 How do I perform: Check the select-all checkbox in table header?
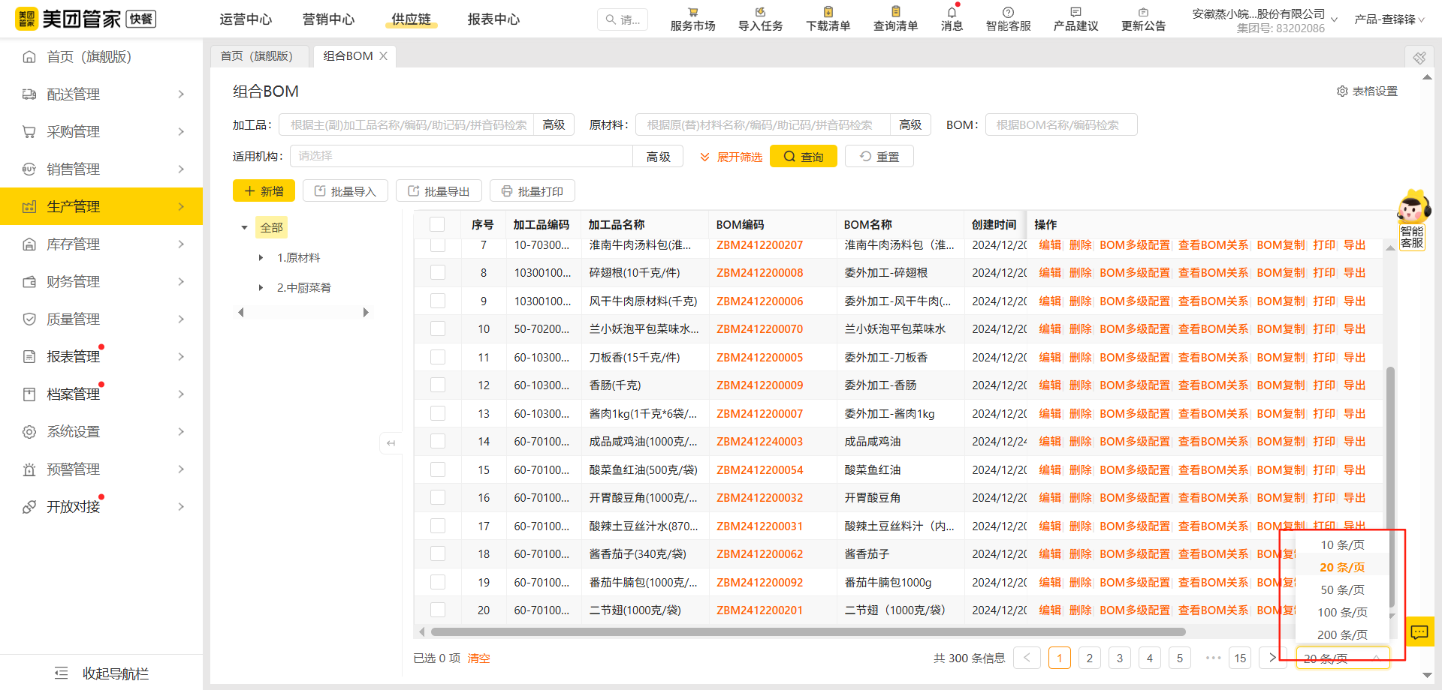(437, 224)
